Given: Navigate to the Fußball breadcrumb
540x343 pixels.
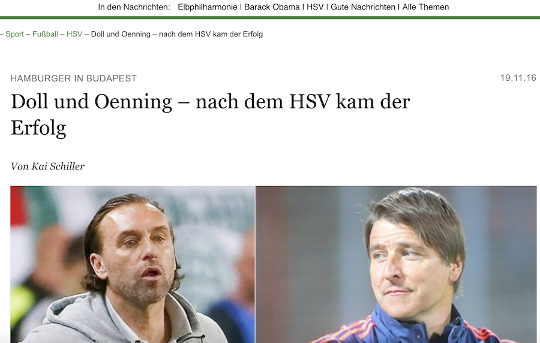Looking at the screenshot, I should click(x=45, y=34).
